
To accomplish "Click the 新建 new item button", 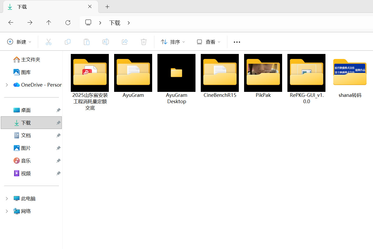I will click(19, 42).
